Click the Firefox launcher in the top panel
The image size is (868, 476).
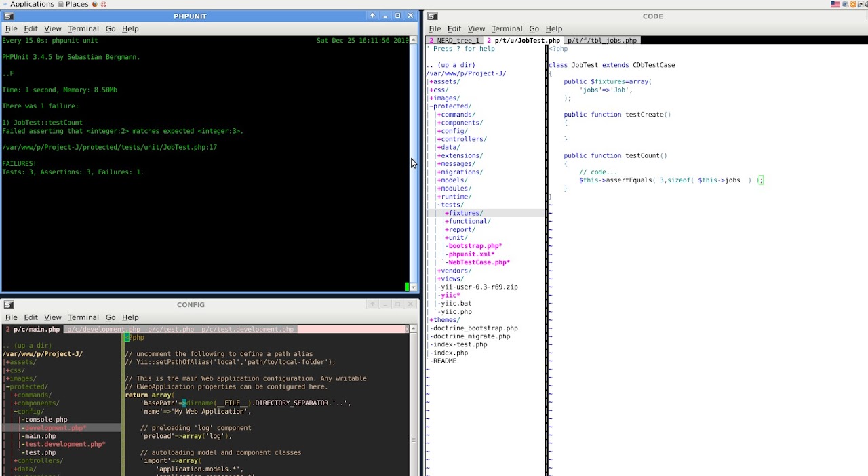(95, 4)
